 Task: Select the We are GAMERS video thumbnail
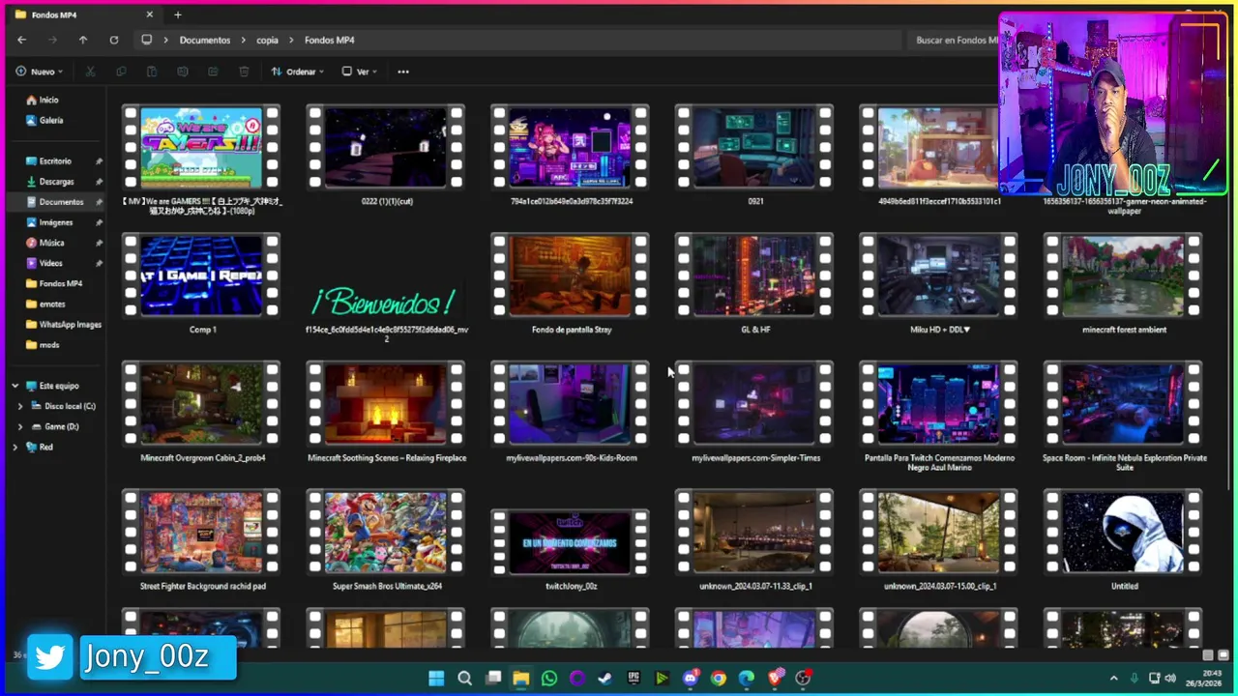click(201, 148)
